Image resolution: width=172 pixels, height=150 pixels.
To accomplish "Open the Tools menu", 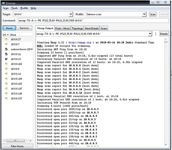I will tap(14, 8).
